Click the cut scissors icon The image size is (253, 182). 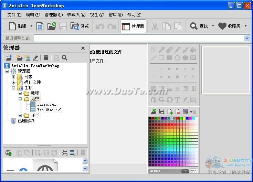point(155,26)
